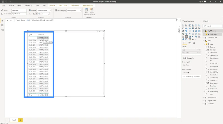Collapse the Fields pane
The width and height of the screenshot is (223, 124).
click(221, 21)
